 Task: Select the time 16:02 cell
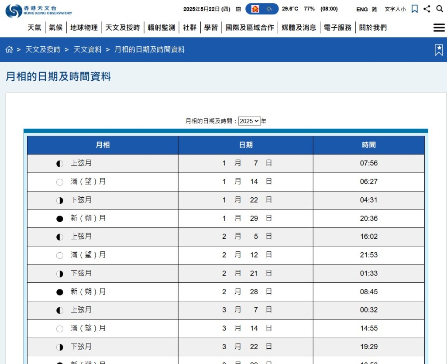[368, 237]
